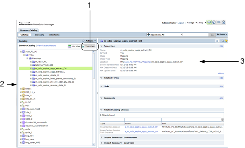
Task: Click the SSIS_1 resource icon
Action: pos(24,116)
